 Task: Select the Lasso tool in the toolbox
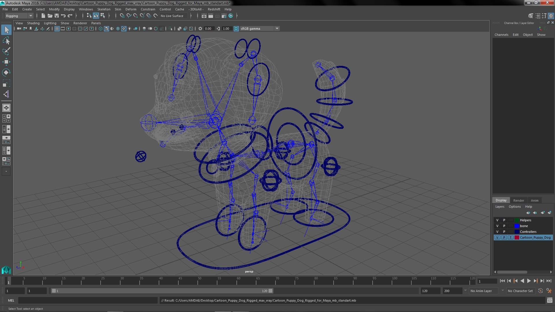(6, 41)
